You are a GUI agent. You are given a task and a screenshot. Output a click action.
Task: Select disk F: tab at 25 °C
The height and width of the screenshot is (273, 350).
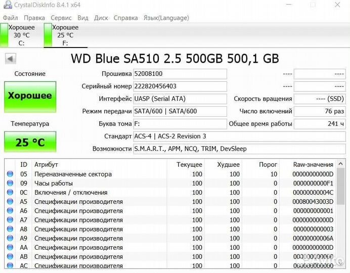65,35
